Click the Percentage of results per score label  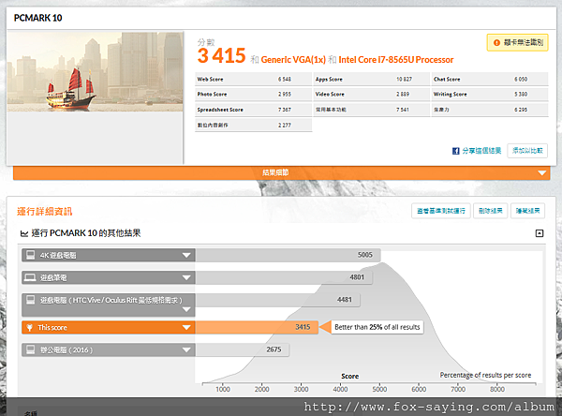coord(485,375)
